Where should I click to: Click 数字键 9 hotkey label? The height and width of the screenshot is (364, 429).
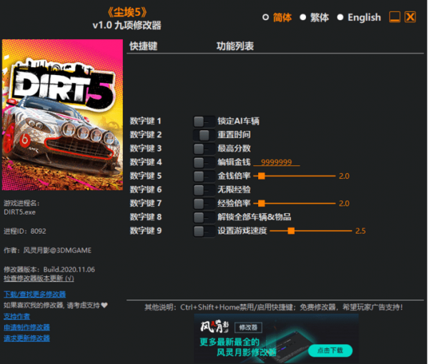click(x=146, y=231)
